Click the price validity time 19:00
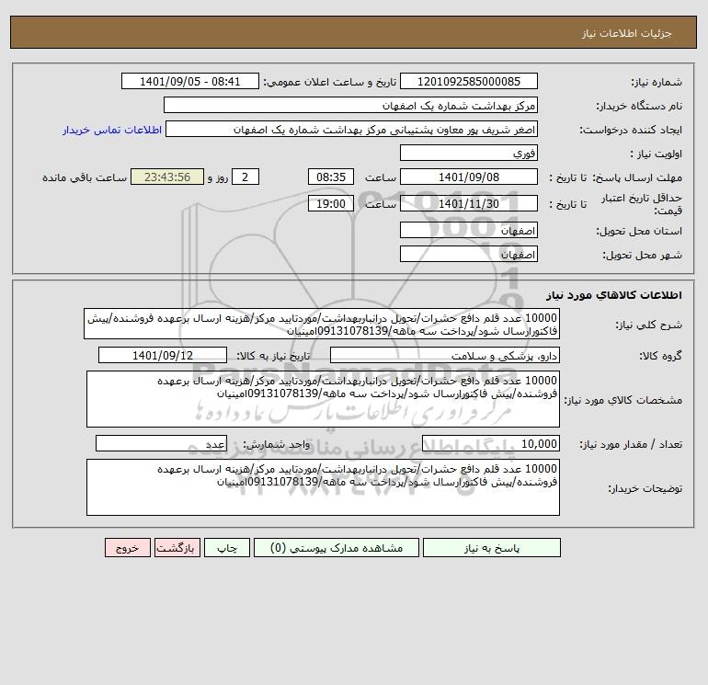Image resolution: width=708 pixels, height=685 pixels. (x=331, y=203)
